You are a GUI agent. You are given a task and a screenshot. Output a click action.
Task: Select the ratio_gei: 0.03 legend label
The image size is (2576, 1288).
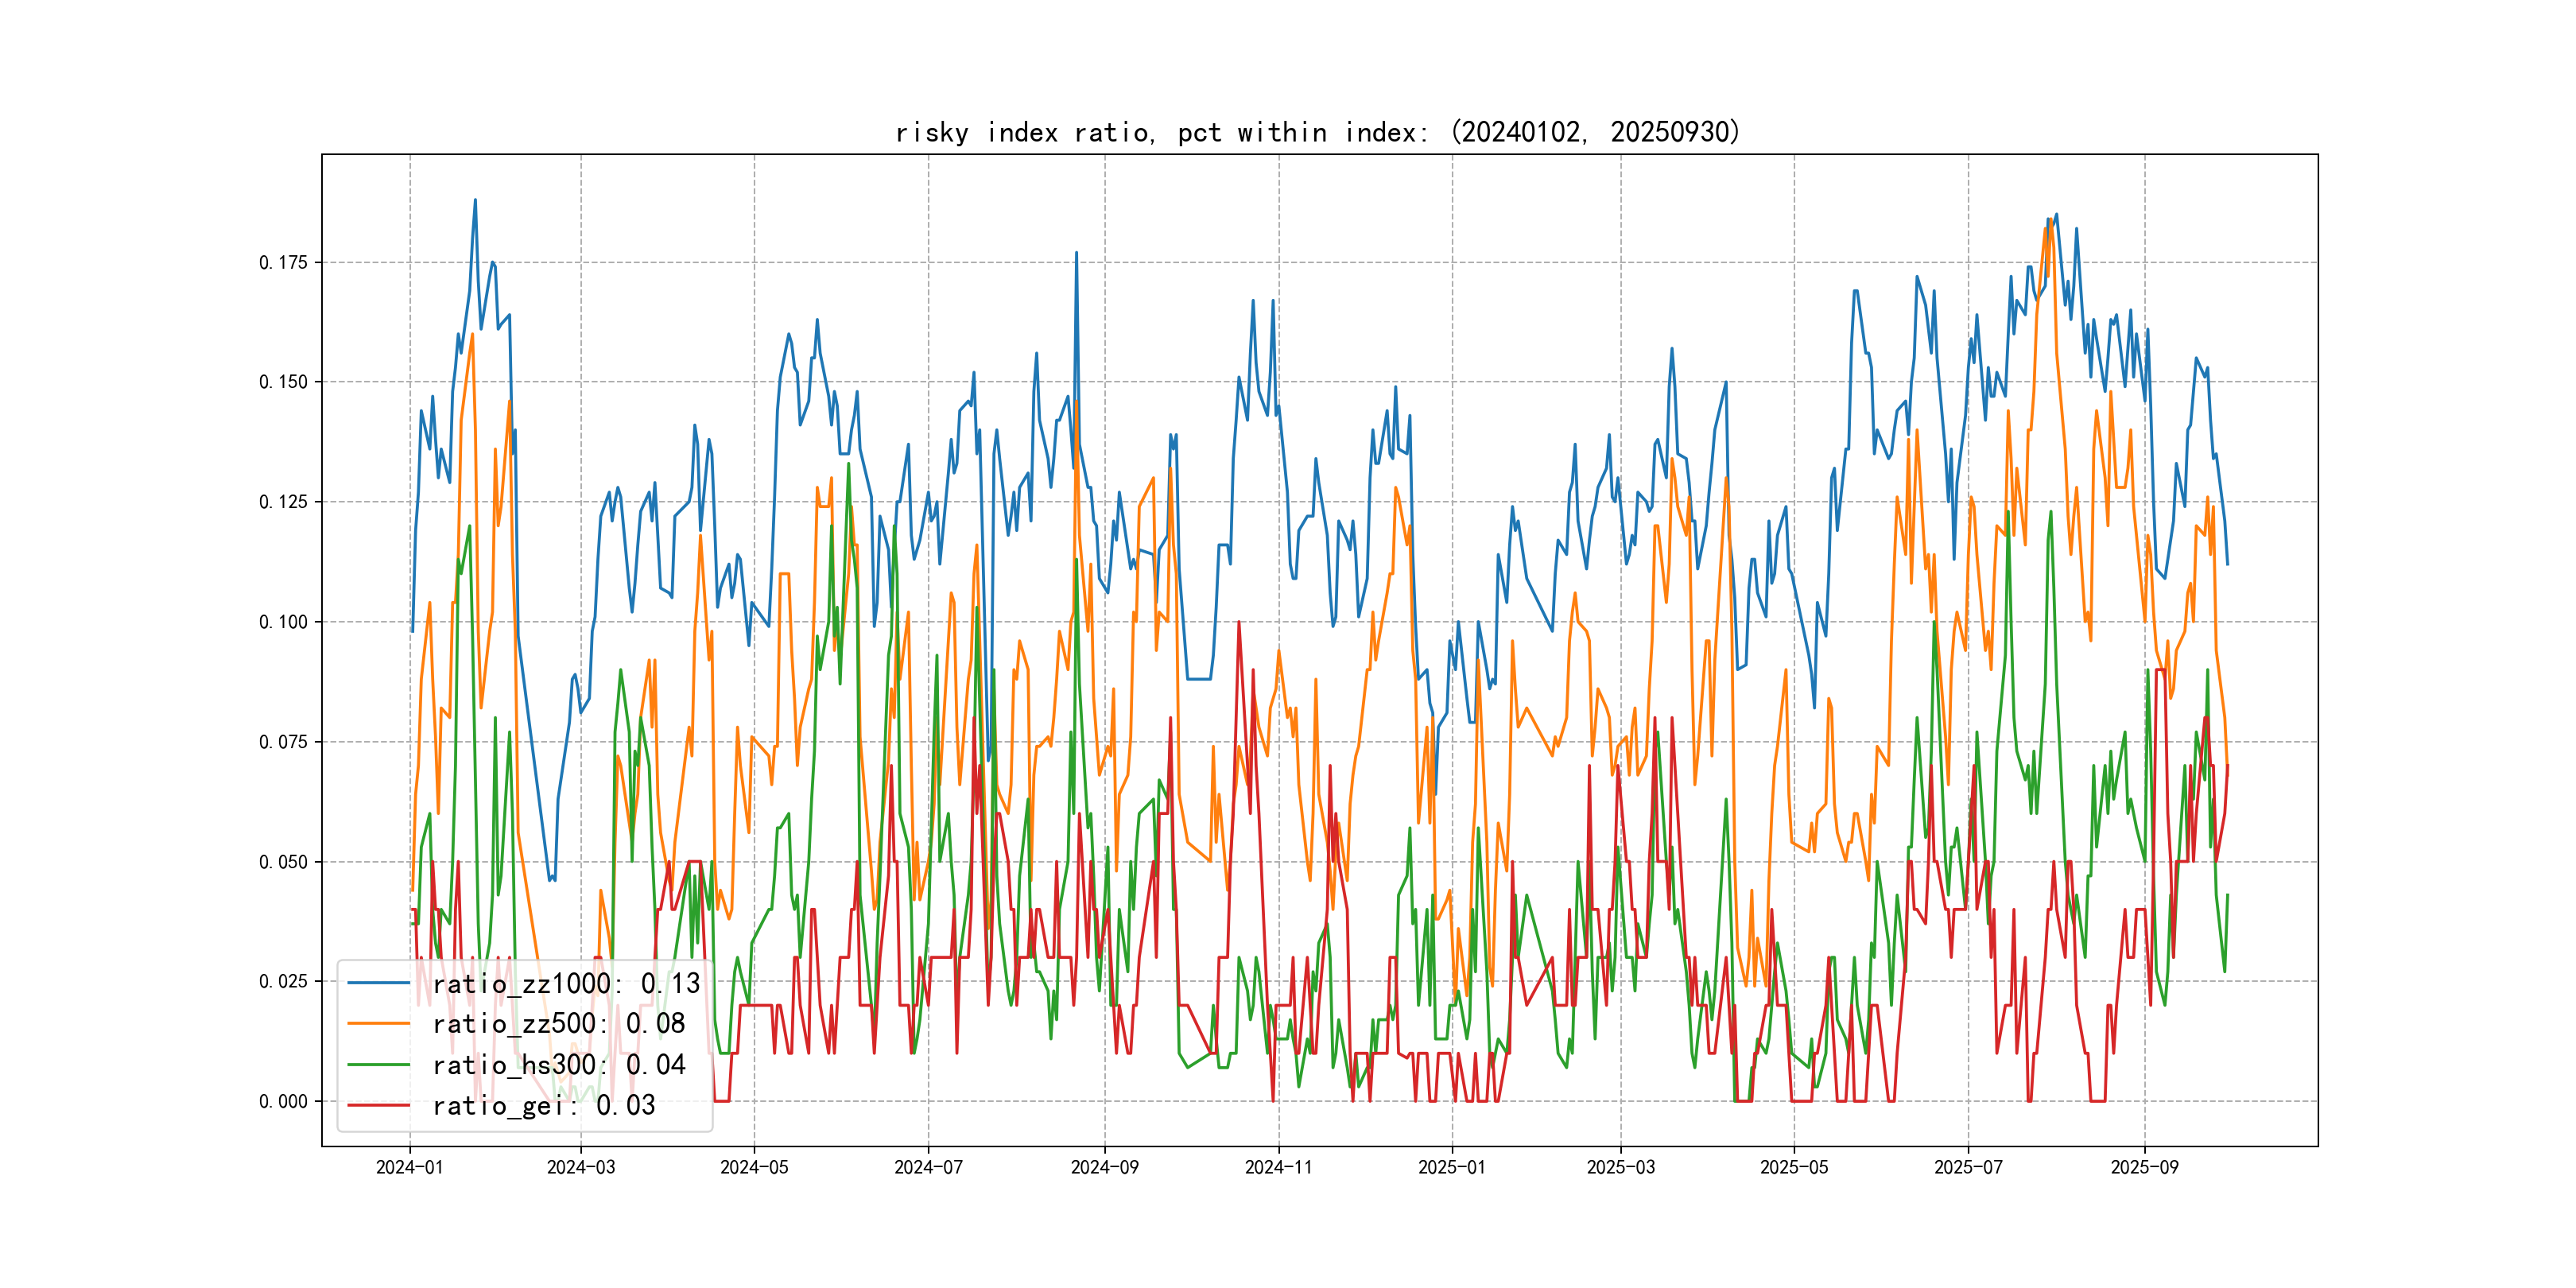[x=543, y=1106]
